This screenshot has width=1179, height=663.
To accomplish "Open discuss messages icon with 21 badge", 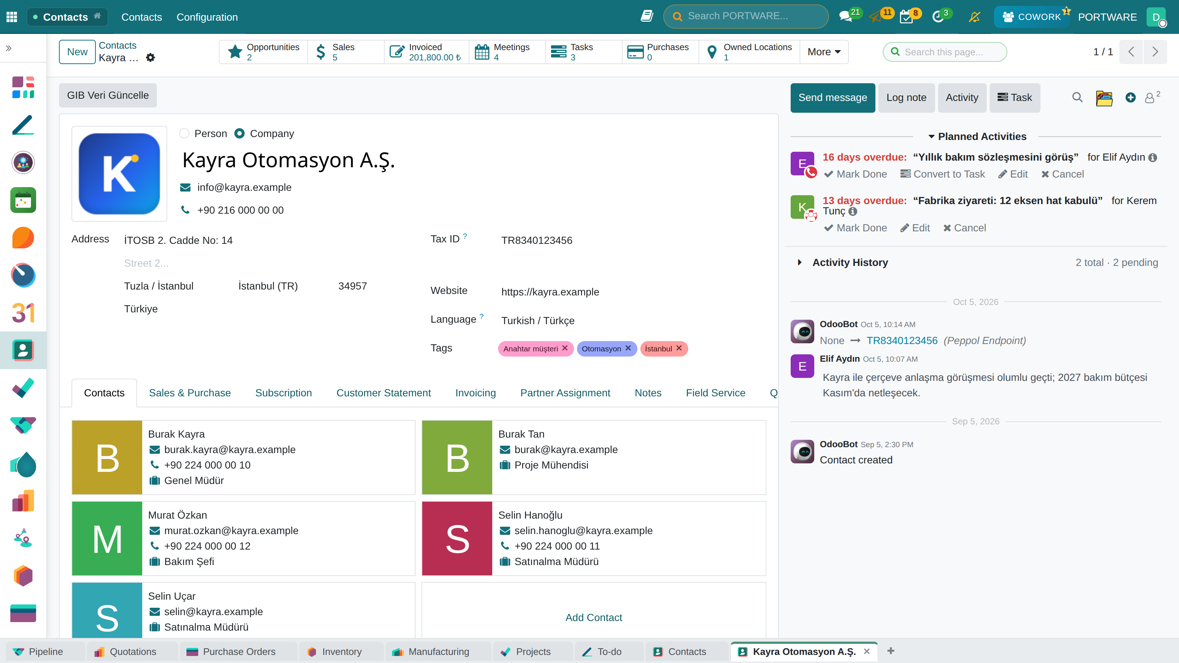I will click(x=845, y=17).
